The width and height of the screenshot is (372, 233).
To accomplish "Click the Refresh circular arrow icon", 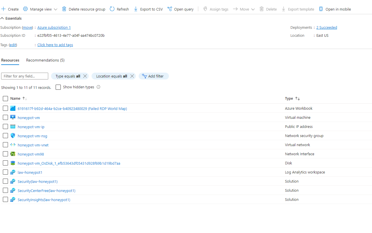I will pyautogui.click(x=112, y=9).
